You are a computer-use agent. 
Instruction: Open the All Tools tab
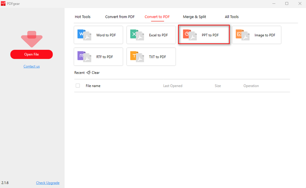point(232,16)
